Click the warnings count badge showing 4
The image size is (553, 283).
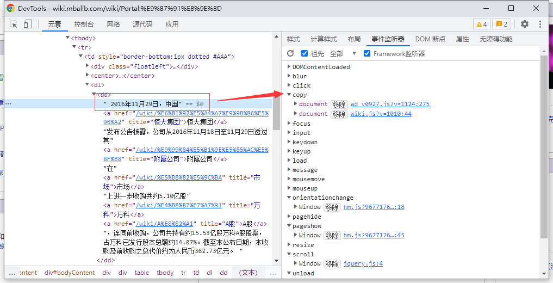[x=482, y=24]
